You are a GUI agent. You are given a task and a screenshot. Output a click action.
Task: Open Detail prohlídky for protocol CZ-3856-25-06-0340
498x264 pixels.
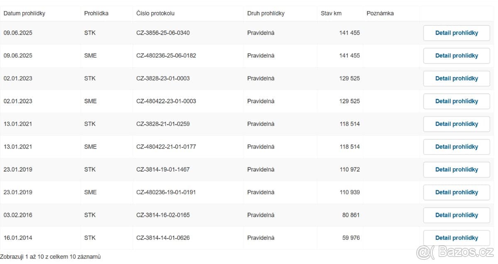tap(456, 33)
